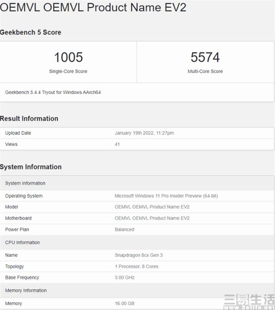275x310 pixels.
Task: Click the System Information table header row
Action: click(x=137, y=183)
